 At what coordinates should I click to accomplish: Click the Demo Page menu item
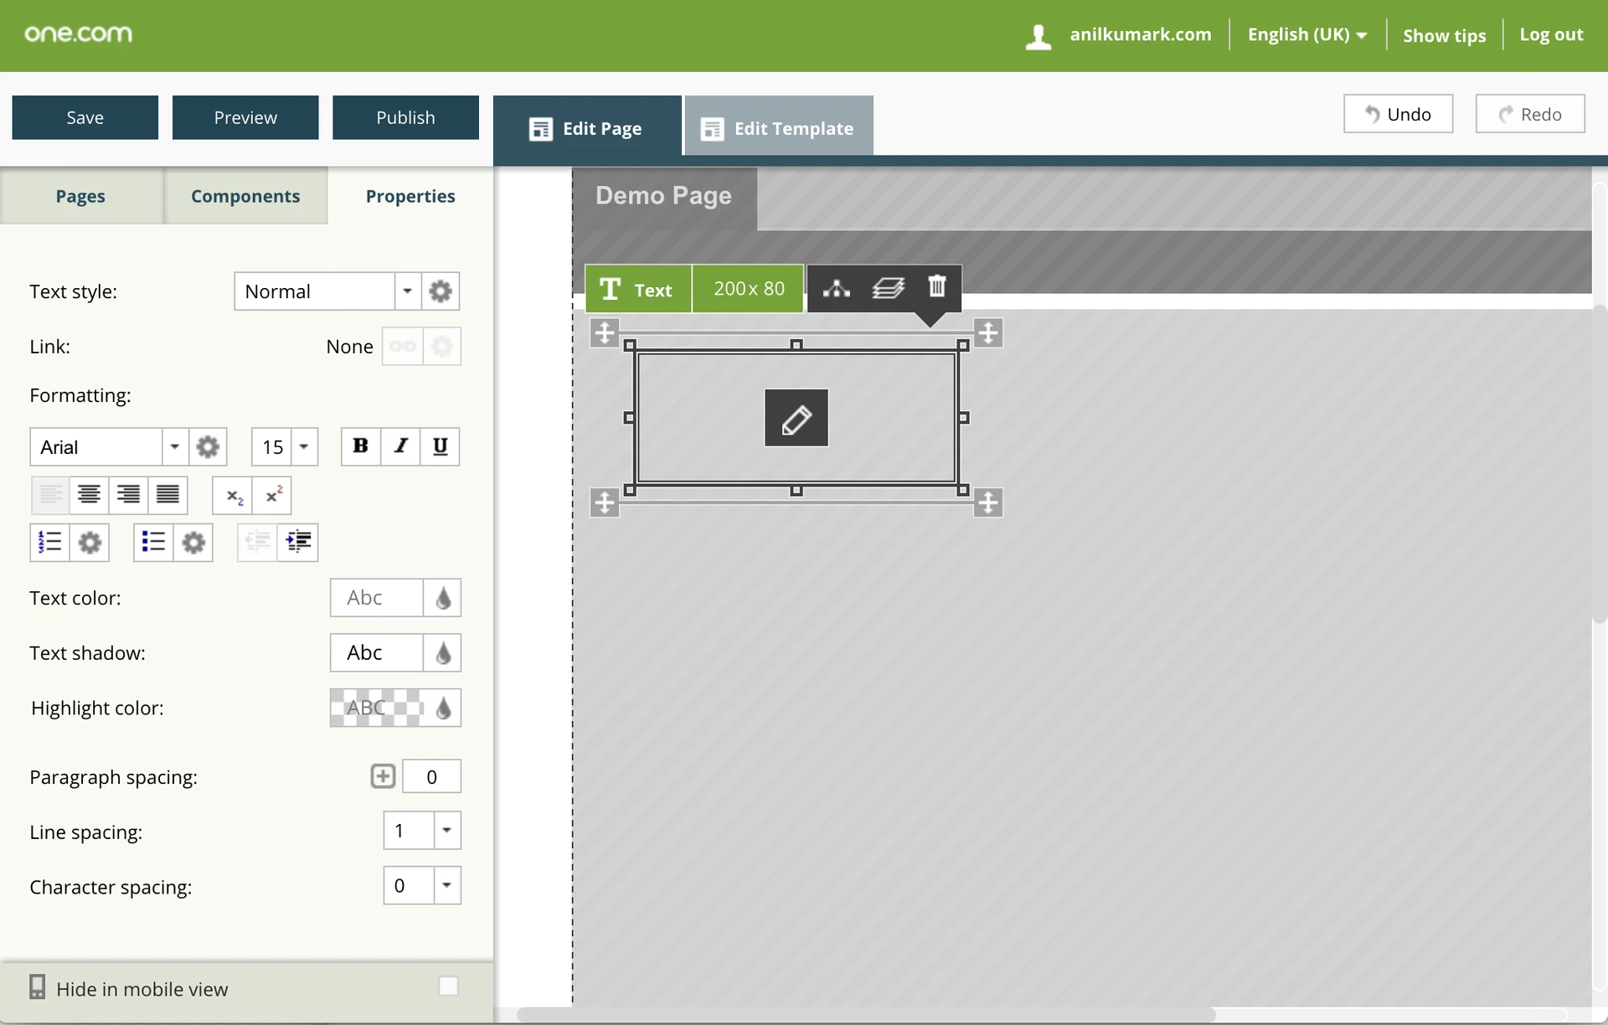(664, 196)
